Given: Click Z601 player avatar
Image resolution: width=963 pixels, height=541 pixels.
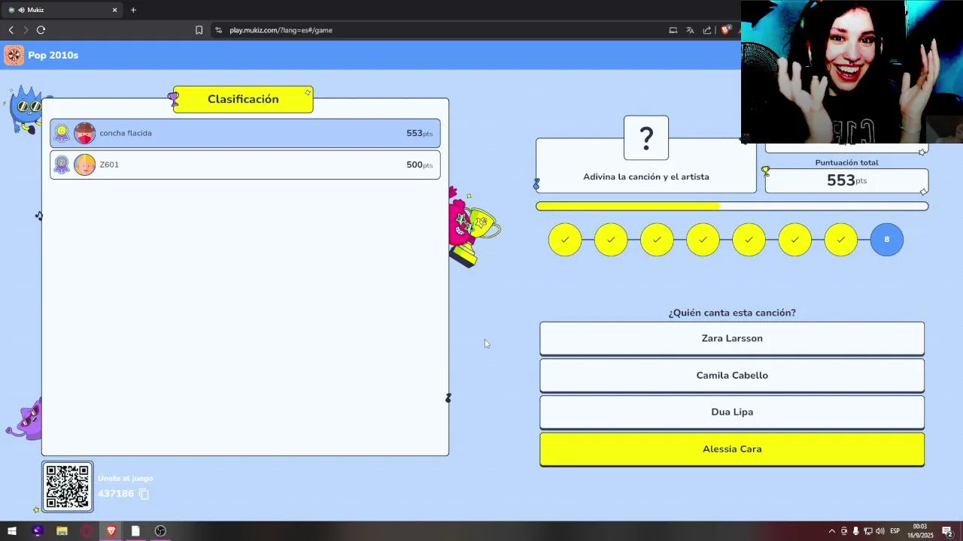Looking at the screenshot, I should (85, 165).
